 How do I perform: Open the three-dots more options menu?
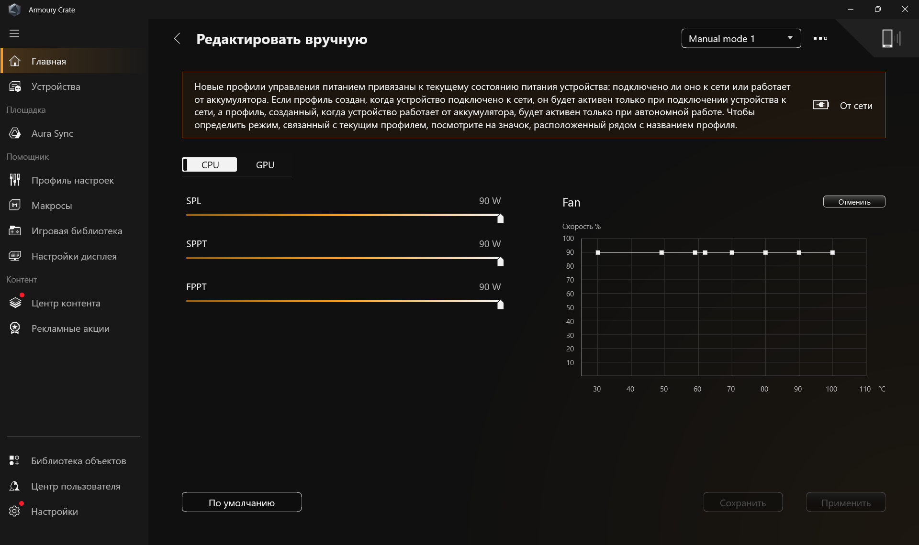(820, 38)
